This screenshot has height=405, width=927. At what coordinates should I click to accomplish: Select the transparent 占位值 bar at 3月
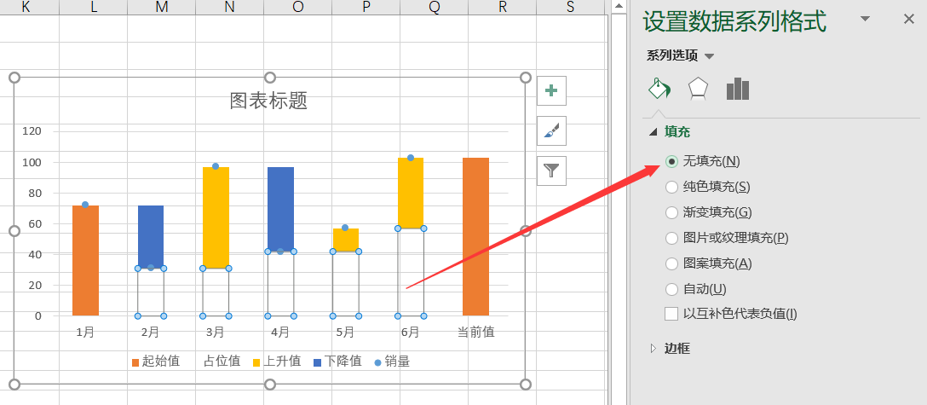tap(216, 292)
